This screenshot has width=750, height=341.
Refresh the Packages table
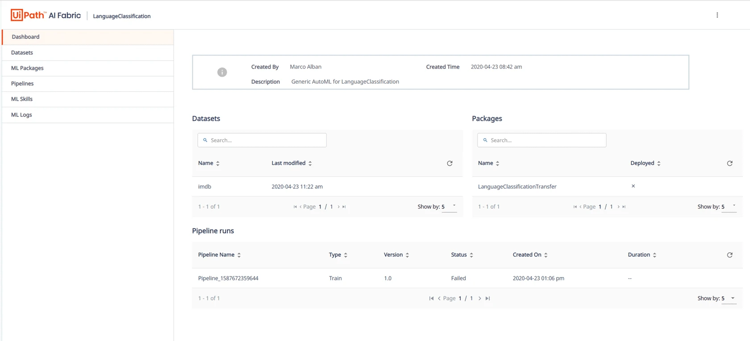[x=729, y=164]
